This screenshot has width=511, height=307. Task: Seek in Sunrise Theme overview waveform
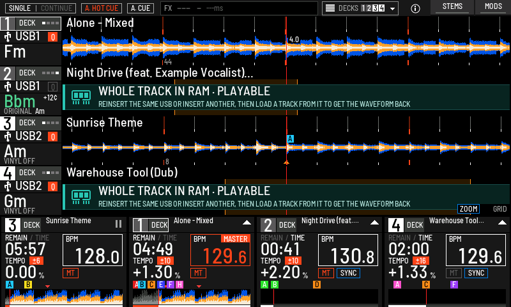[x=64, y=297]
